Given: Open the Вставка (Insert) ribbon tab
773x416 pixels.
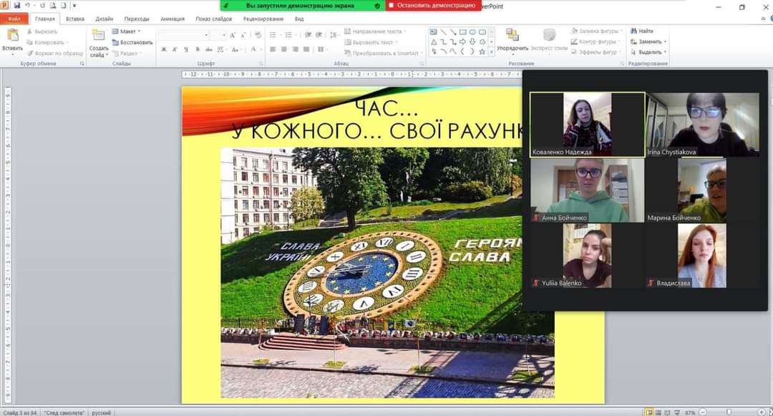Looking at the screenshot, I should [75, 19].
